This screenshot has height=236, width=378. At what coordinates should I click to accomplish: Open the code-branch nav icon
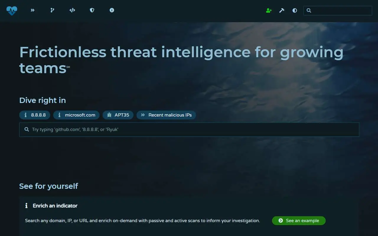52,10
